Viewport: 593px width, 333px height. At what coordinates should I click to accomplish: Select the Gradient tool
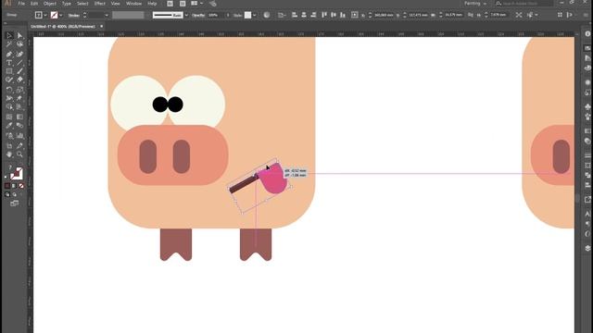click(19, 117)
